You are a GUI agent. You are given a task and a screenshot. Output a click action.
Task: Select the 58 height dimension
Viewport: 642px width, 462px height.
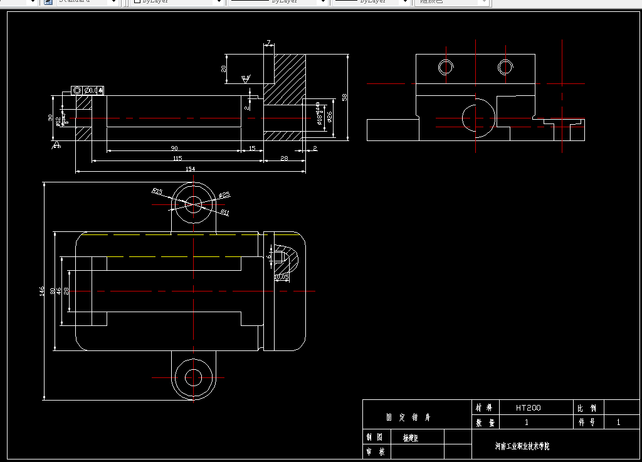click(x=344, y=97)
